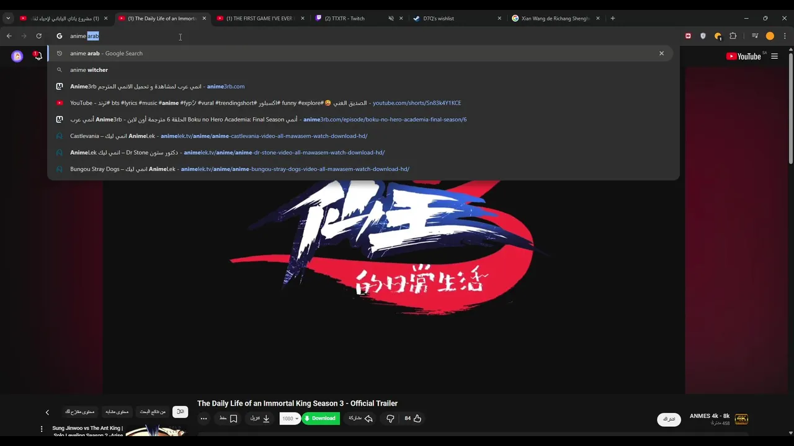Save the video with the bookmark button
The width and height of the screenshot is (794, 446).
pyautogui.click(x=228, y=419)
